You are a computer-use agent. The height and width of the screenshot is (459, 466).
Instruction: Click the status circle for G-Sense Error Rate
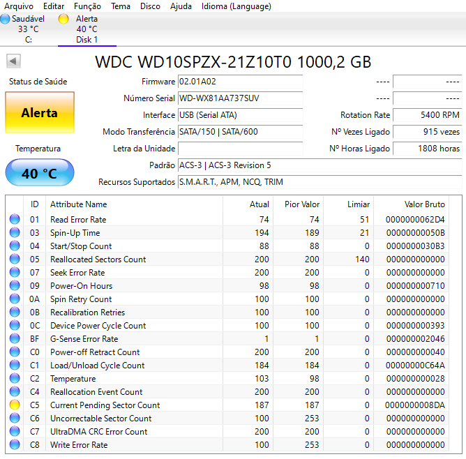pos(15,338)
